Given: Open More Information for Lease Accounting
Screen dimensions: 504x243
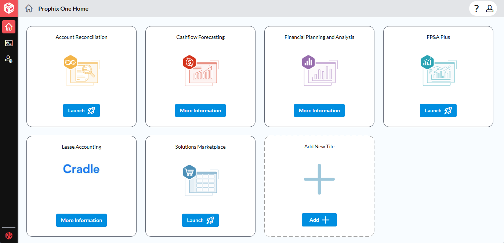Looking at the screenshot, I should [x=81, y=220].
